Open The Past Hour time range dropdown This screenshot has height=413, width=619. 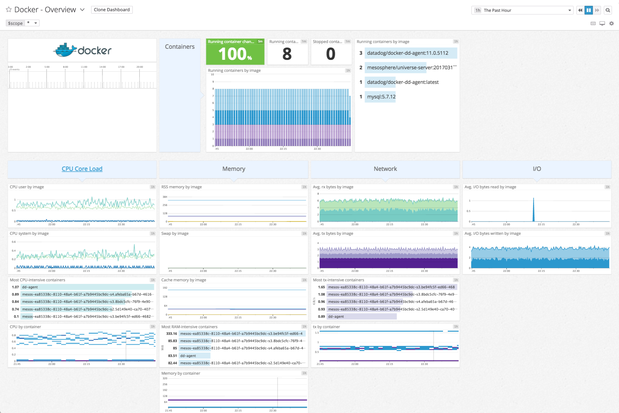[x=522, y=10]
